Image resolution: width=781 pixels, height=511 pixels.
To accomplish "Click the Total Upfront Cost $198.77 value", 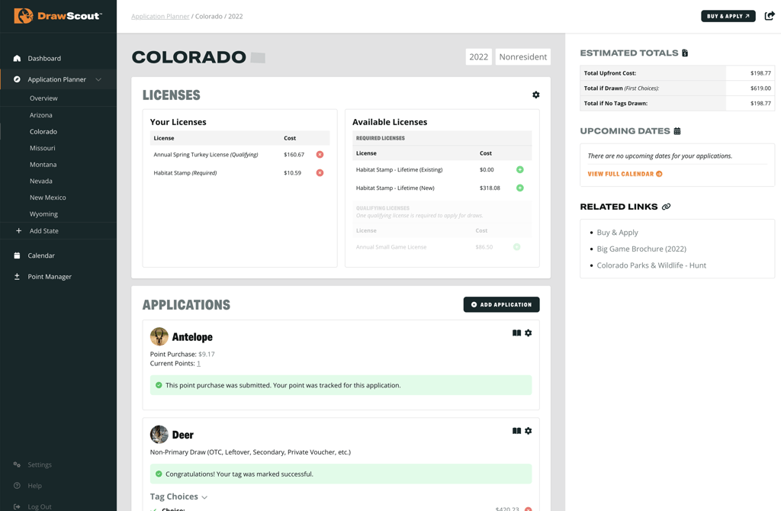I will (760, 73).
